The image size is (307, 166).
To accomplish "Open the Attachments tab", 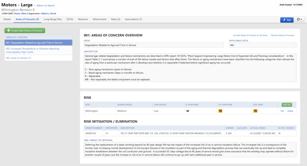I will [x=100, y=19].
